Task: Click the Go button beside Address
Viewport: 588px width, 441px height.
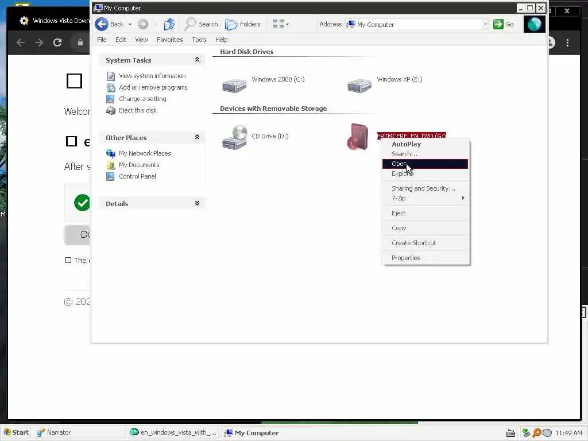Action: [503, 24]
